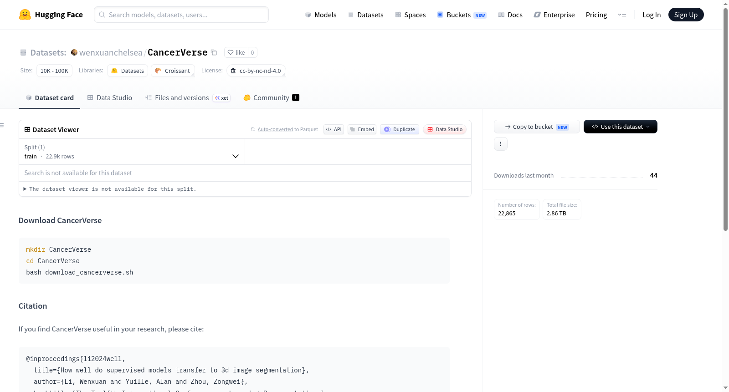Click the Croissant library tag
This screenshot has height=392, width=729.
pyautogui.click(x=173, y=71)
